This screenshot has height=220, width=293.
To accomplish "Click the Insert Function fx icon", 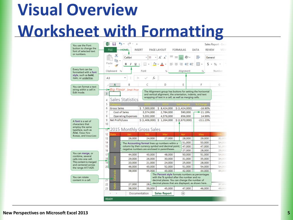I will tap(154, 78).
